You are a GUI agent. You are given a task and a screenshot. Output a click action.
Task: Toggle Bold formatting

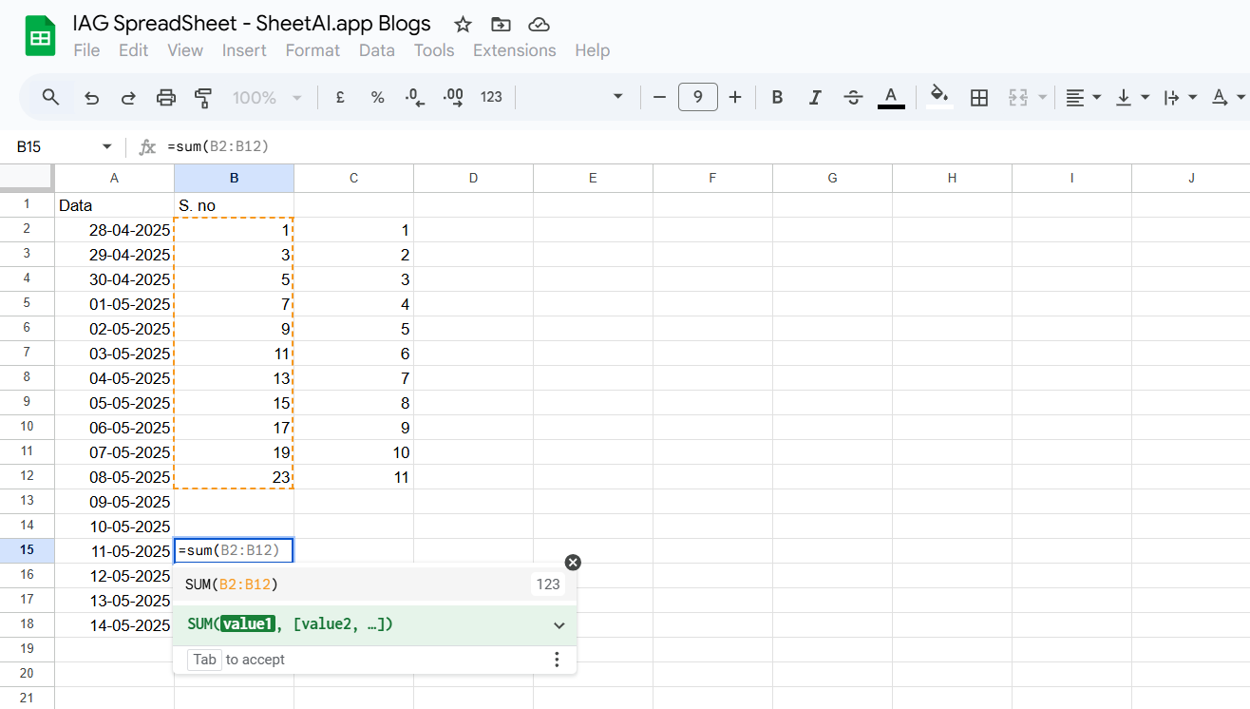pos(777,97)
